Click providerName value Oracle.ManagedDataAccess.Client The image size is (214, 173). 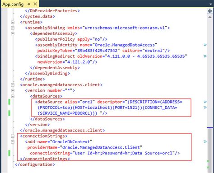coord(101,147)
